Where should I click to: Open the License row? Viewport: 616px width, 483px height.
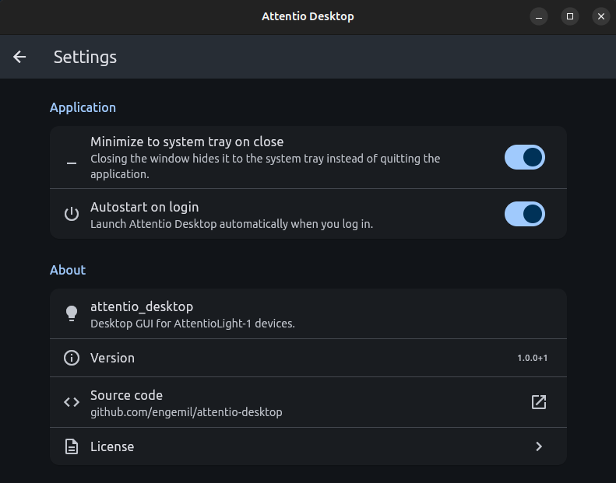point(308,446)
